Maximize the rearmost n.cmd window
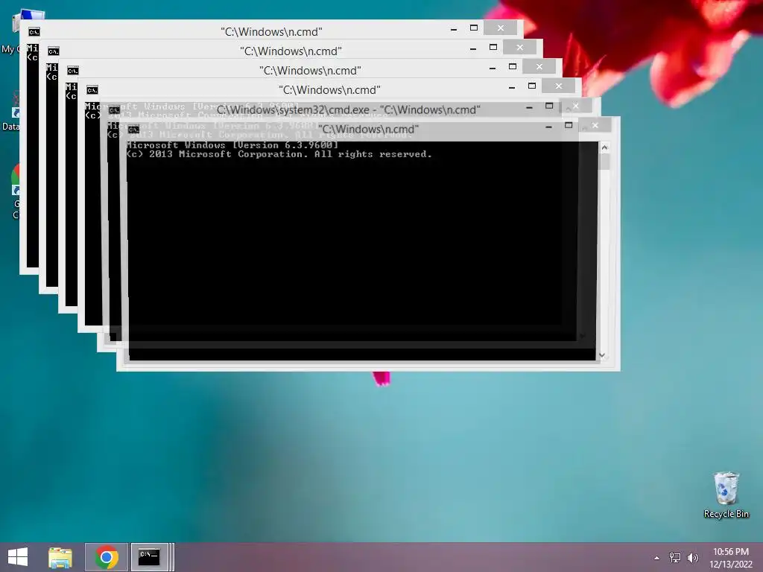This screenshot has height=572, width=763. [473, 28]
